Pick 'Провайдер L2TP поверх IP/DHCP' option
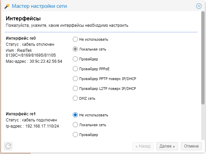The height and width of the screenshot is (154, 206). point(75,89)
